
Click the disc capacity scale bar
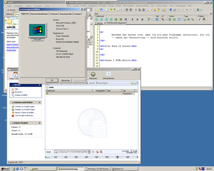click(x=92, y=157)
